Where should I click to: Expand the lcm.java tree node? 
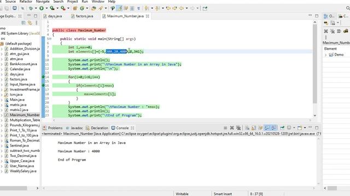coord(2,95)
